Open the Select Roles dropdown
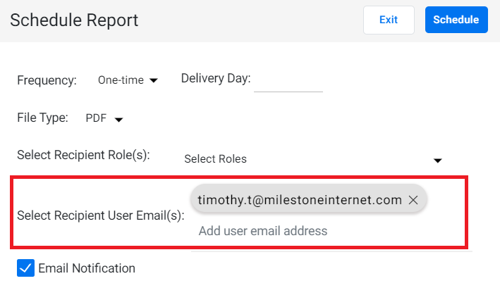The image size is (500, 288). (x=312, y=159)
